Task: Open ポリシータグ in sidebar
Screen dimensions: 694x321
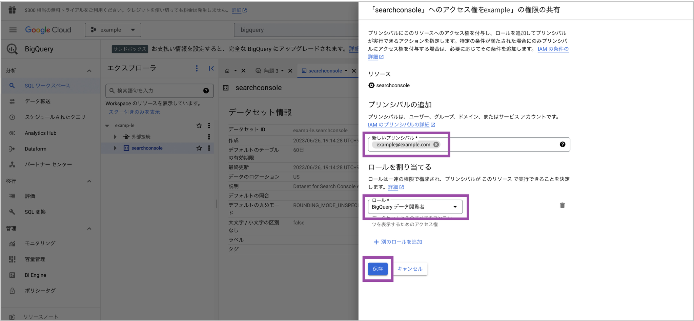Action: (x=51, y=291)
